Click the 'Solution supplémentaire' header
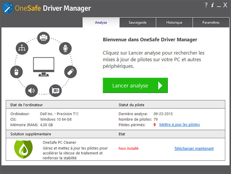Viewport: 231px width, 174px height. (x=31, y=134)
